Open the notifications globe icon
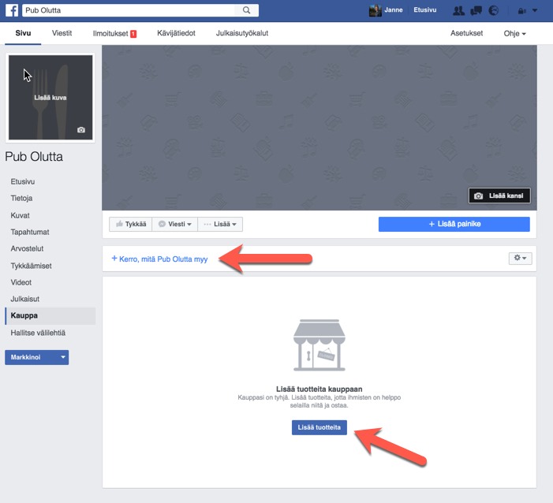 tap(493, 10)
